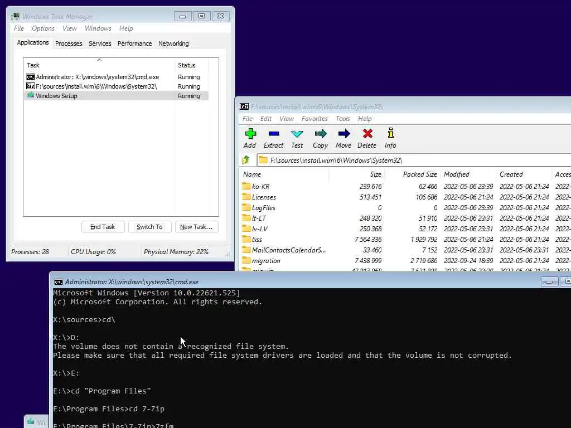Minimize the cmd.exe window
This screenshot has height=428, width=571.
tap(549, 281)
